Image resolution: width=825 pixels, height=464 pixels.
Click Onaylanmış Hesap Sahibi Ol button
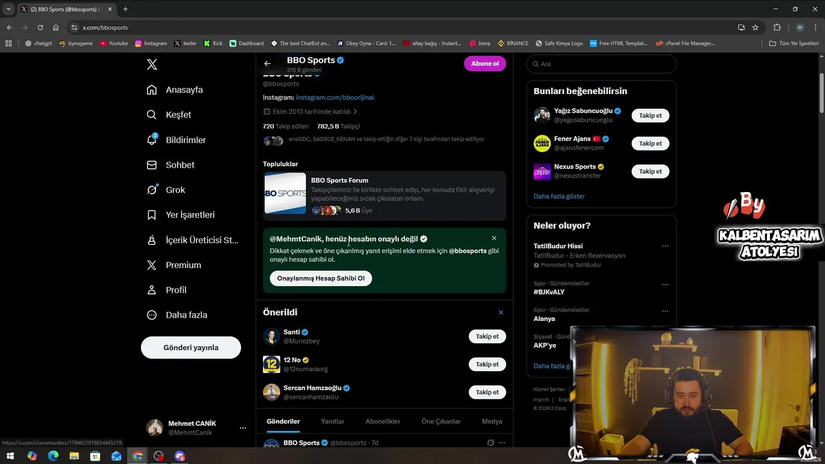pyautogui.click(x=321, y=278)
